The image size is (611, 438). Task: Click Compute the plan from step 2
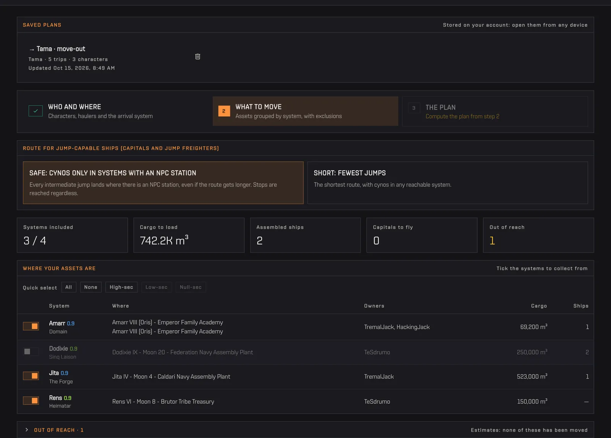pyautogui.click(x=462, y=116)
